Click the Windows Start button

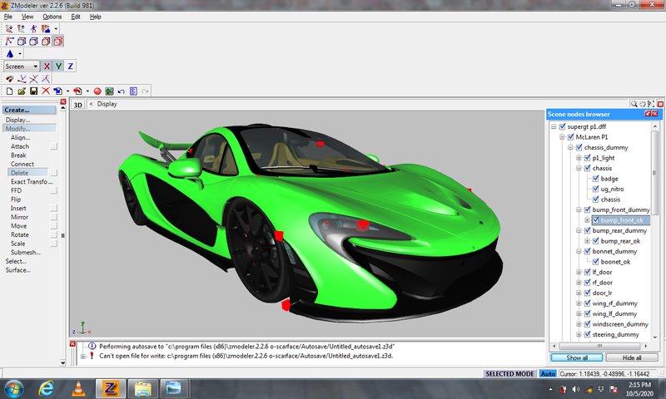tap(13, 388)
